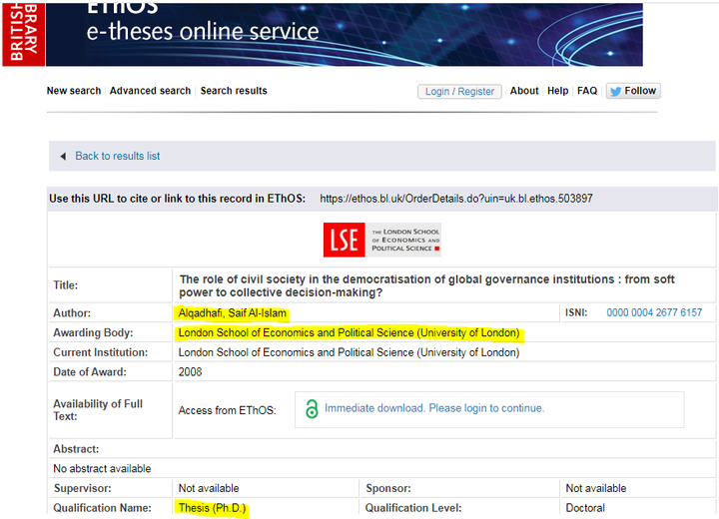This screenshot has width=719, height=519.
Task: Click the Twitter bird icon
Action: pos(616,91)
